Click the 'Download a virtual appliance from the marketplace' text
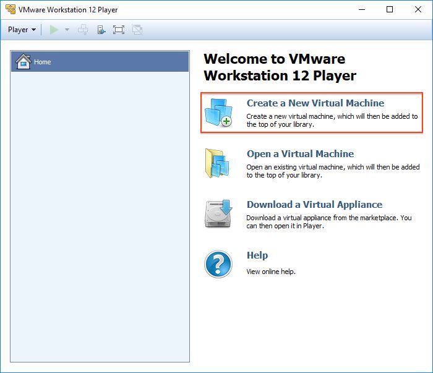Image resolution: width=433 pixels, height=373 pixels. pyautogui.click(x=329, y=221)
